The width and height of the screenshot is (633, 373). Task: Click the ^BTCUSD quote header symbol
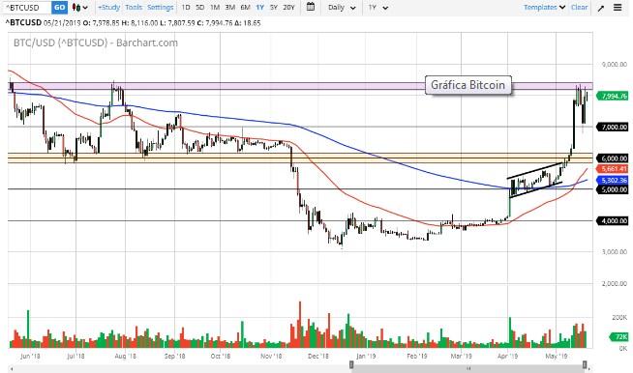(x=23, y=23)
